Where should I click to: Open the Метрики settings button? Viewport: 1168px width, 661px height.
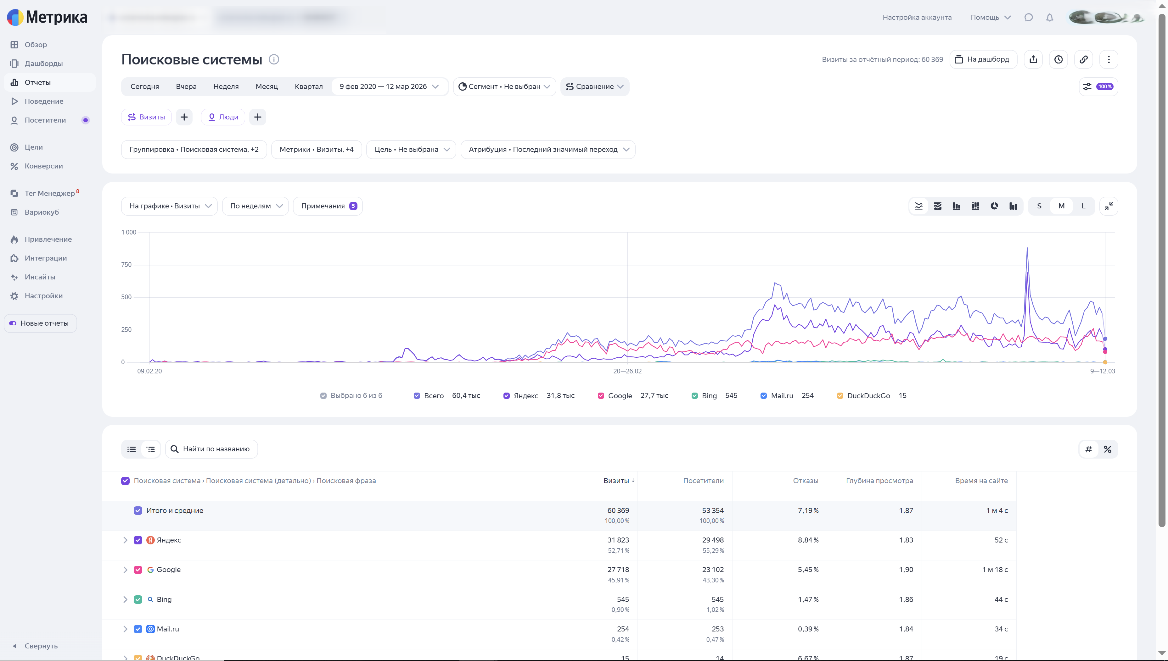point(317,149)
